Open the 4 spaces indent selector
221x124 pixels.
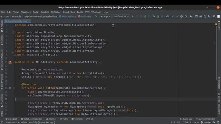[x=194, y=123]
